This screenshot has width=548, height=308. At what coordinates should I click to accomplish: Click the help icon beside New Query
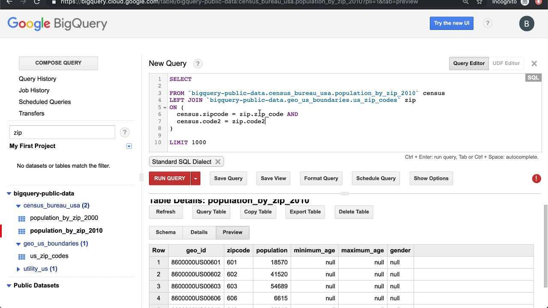click(197, 64)
